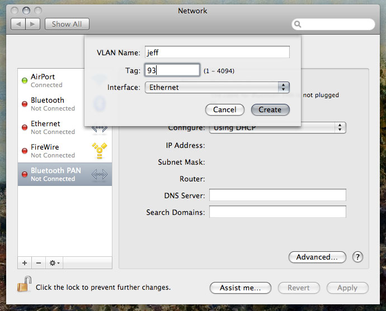Click the DNS Server field
386x311 pixels.
[x=277, y=195]
